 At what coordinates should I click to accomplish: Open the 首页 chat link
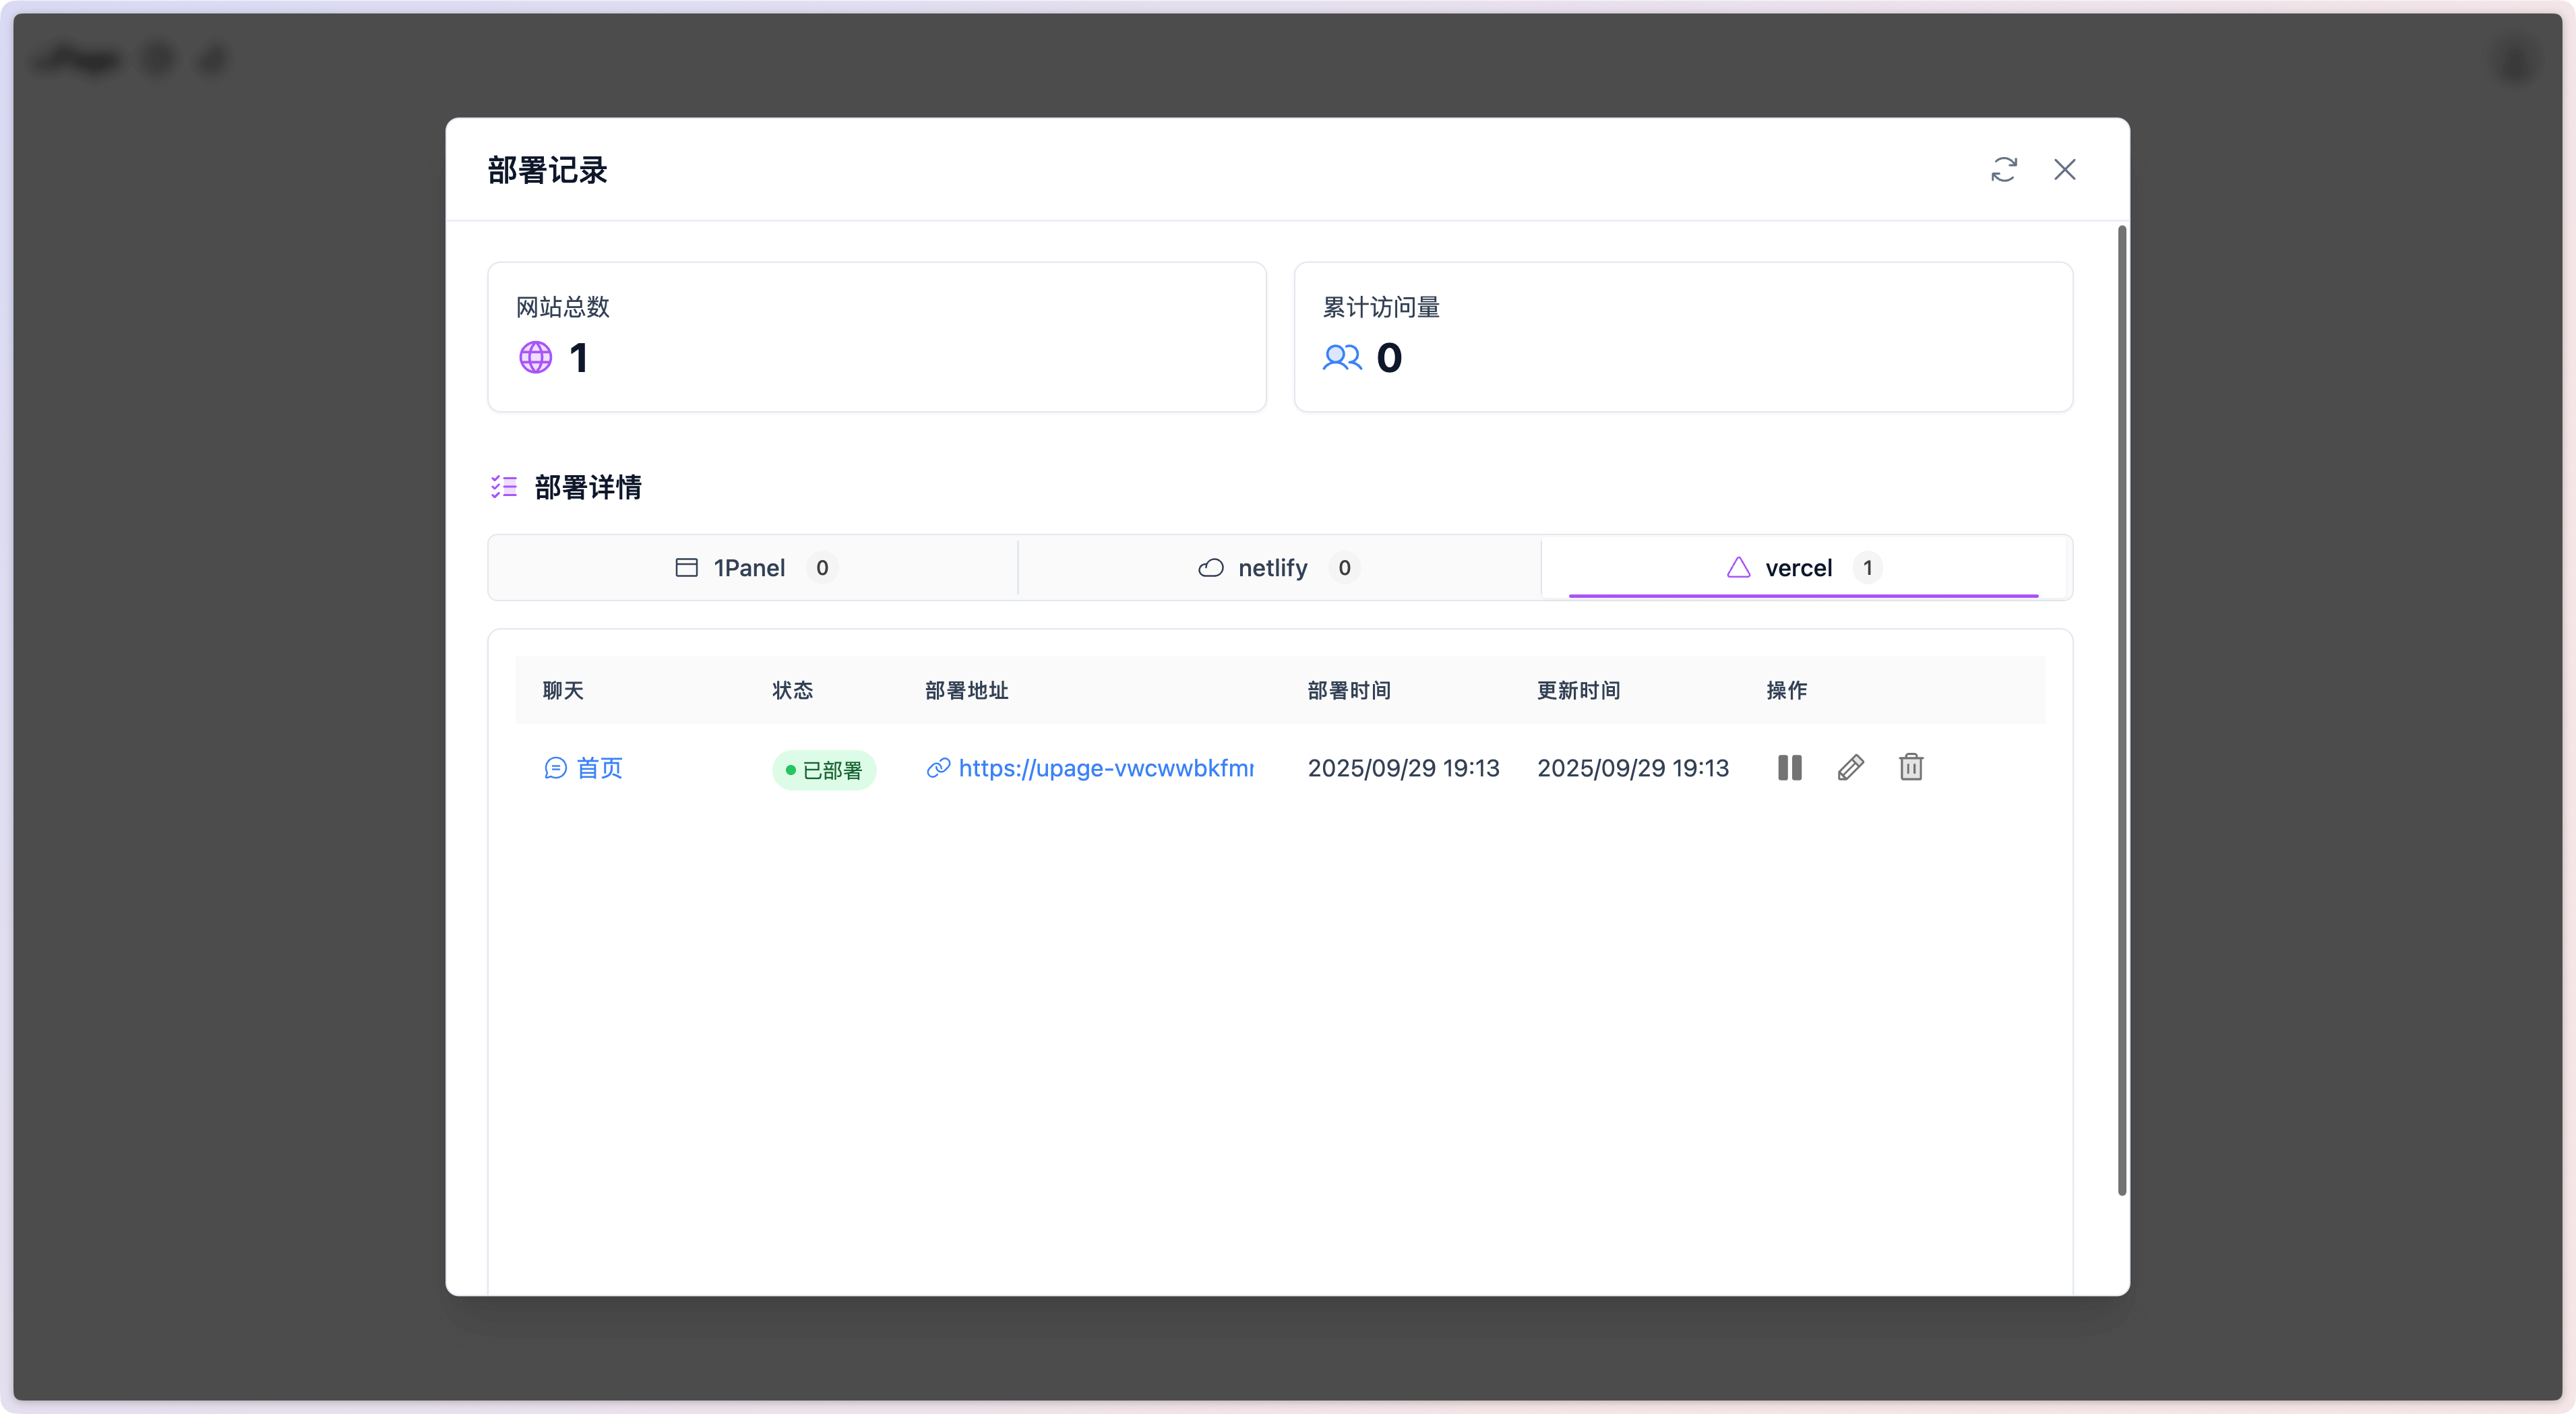point(599,768)
